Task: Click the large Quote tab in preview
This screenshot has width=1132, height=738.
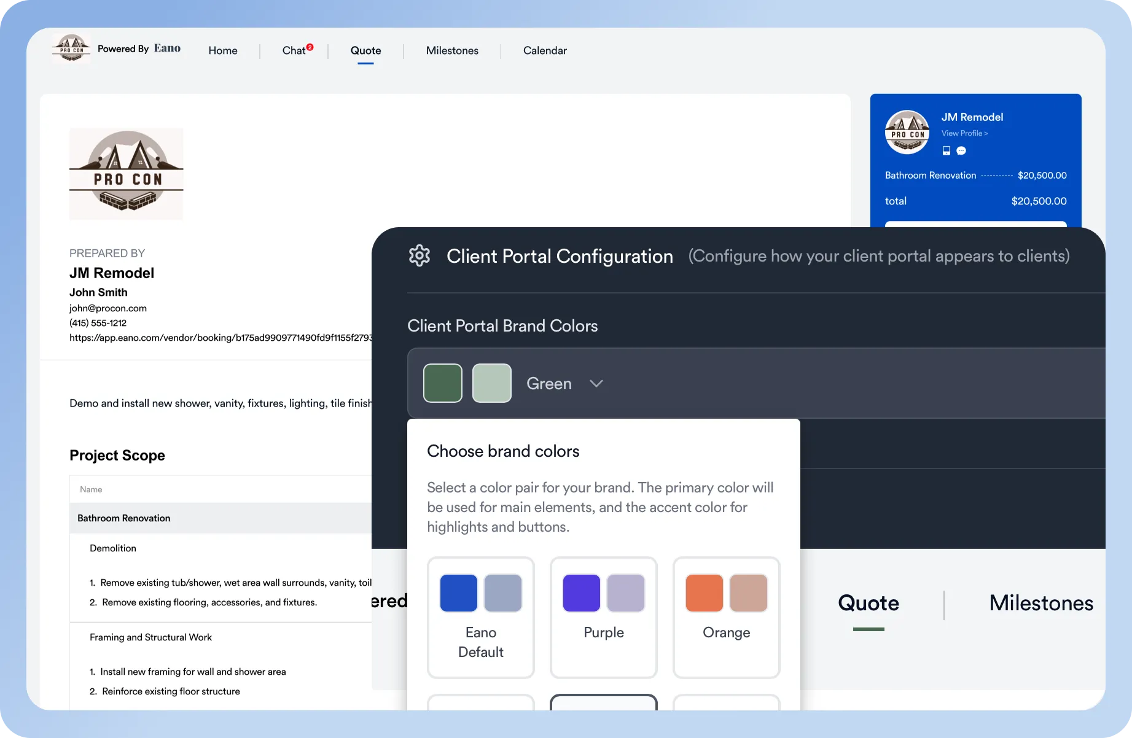Action: [x=869, y=603]
